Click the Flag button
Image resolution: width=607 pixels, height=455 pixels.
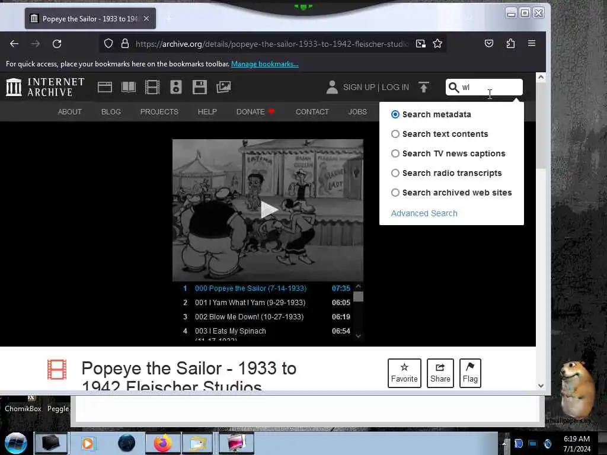(470, 373)
